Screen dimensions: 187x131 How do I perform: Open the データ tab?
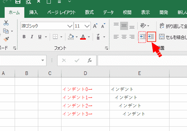(x=108, y=12)
